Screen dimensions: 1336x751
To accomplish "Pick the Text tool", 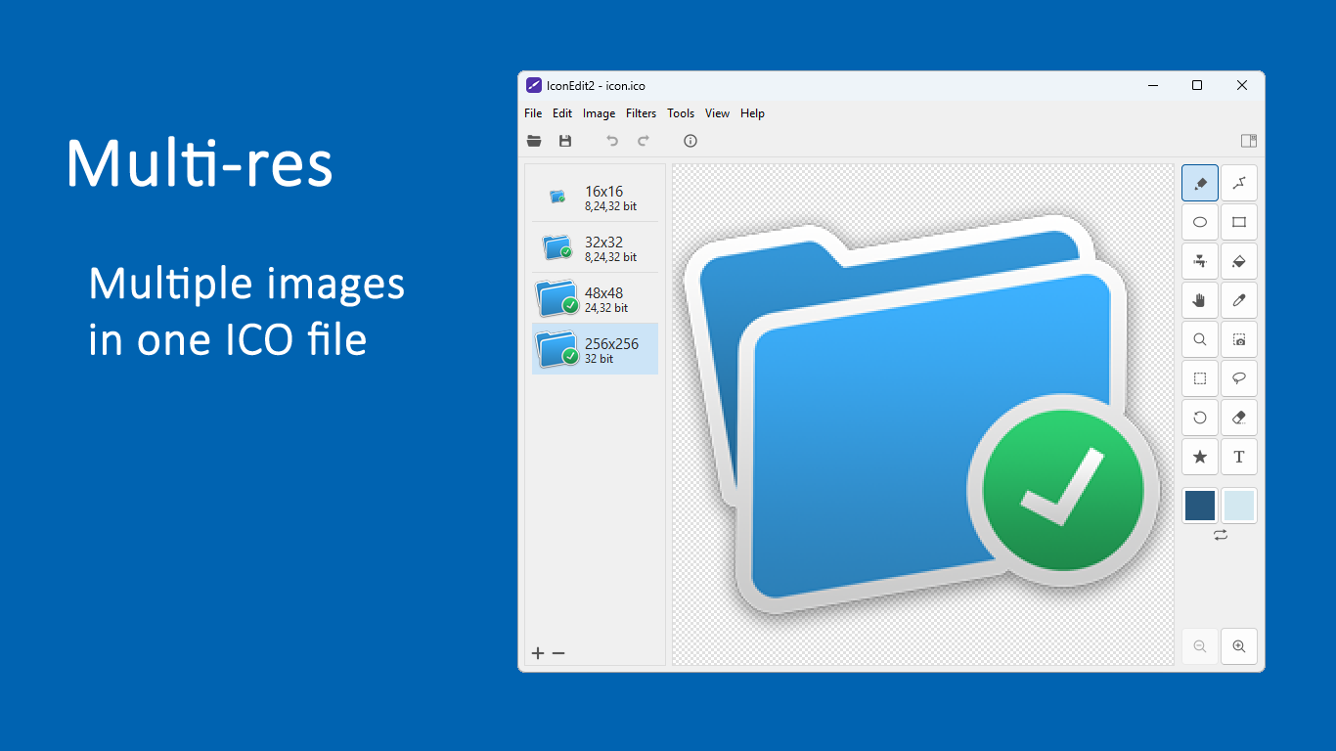I will (1239, 457).
